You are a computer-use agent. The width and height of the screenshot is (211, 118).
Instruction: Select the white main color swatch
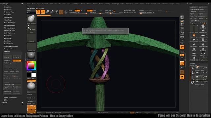point(34,75)
